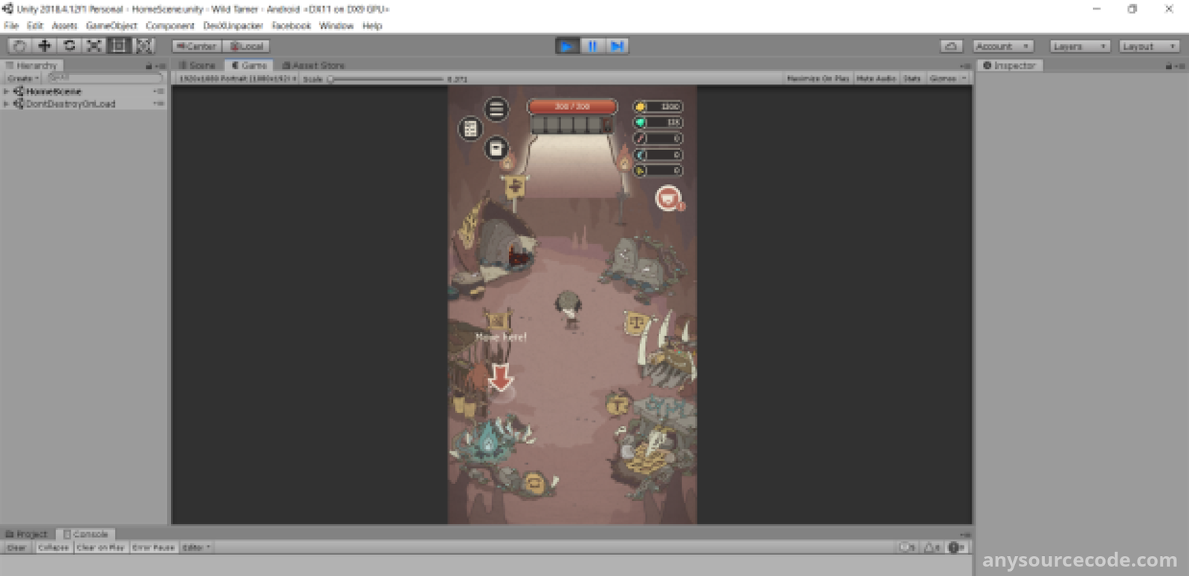Expand the HomeScene tree item

click(x=6, y=91)
